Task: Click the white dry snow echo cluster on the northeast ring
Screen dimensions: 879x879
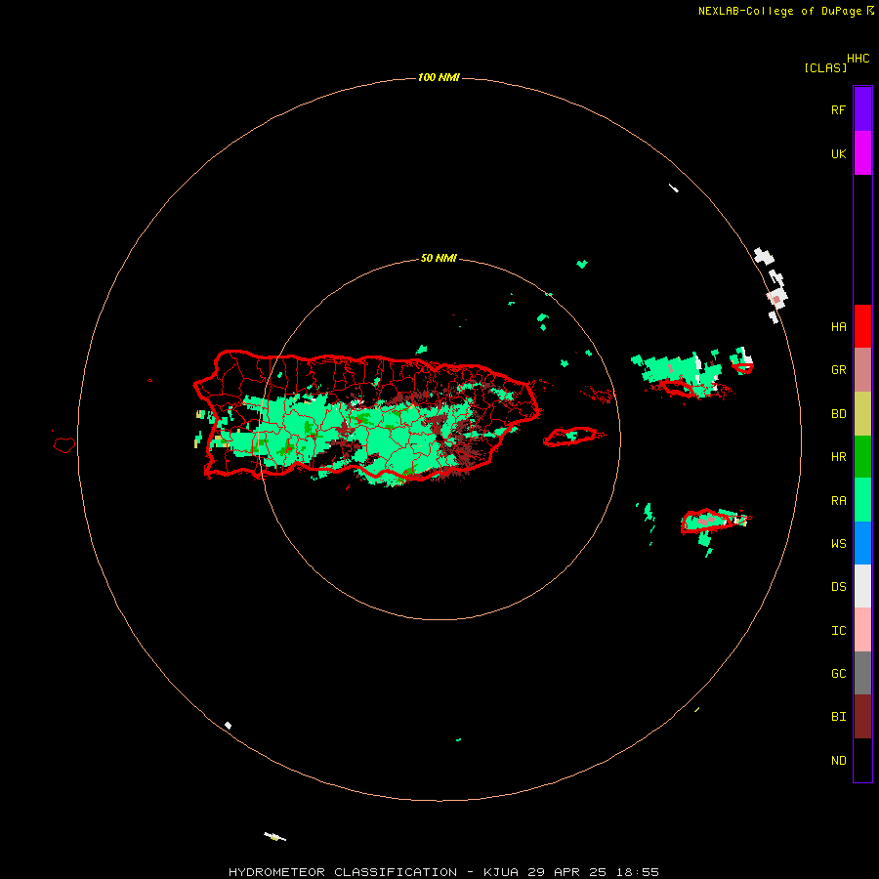Action: pos(772,285)
